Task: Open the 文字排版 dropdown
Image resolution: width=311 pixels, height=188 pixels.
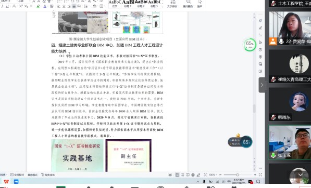Action: pyautogui.click(x=173, y=4)
